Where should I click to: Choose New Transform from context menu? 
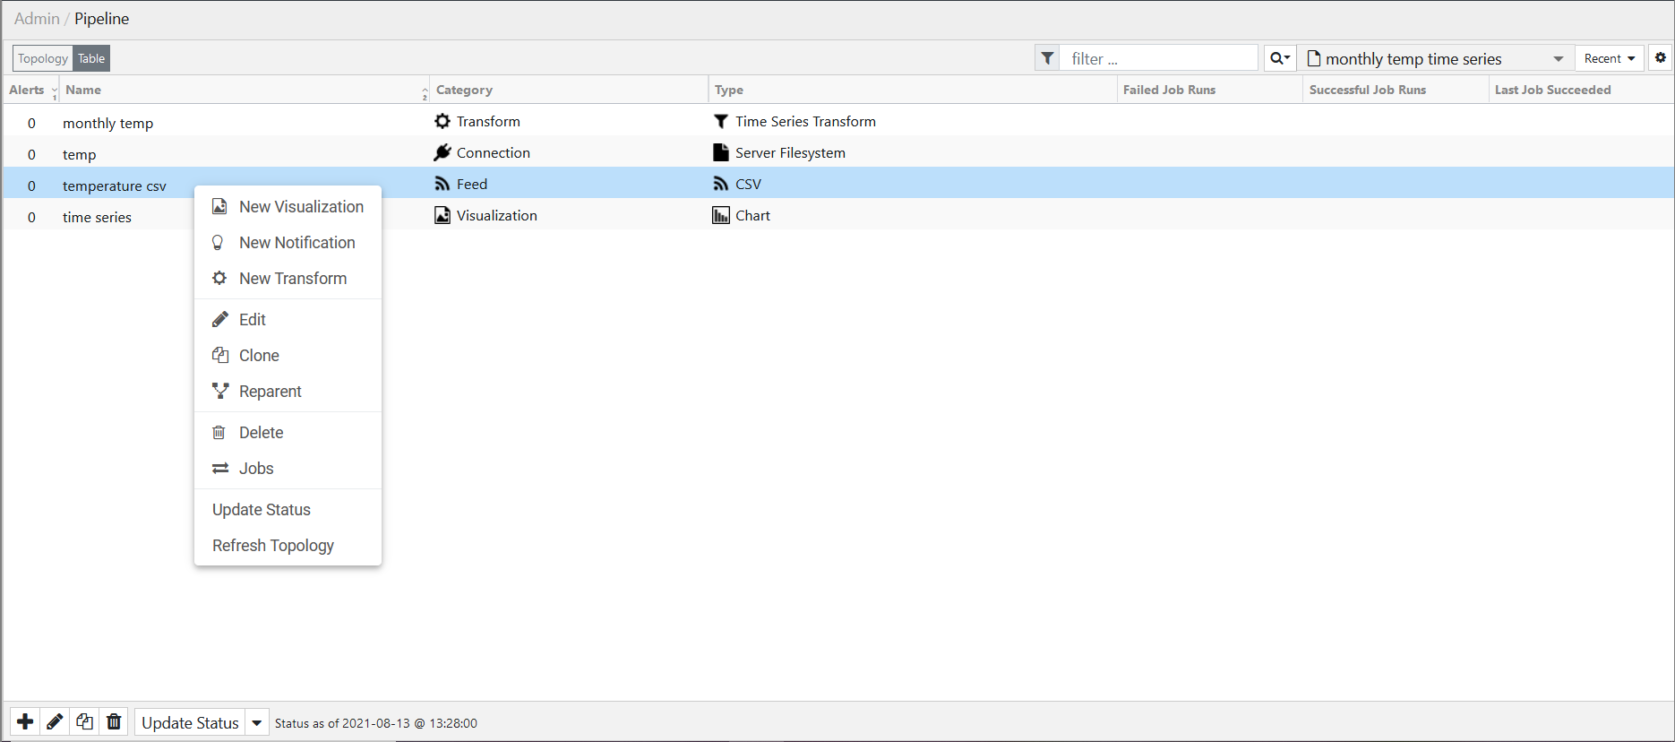pyautogui.click(x=288, y=279)
